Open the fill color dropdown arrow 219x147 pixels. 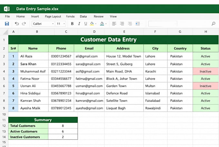pos(96,24)
